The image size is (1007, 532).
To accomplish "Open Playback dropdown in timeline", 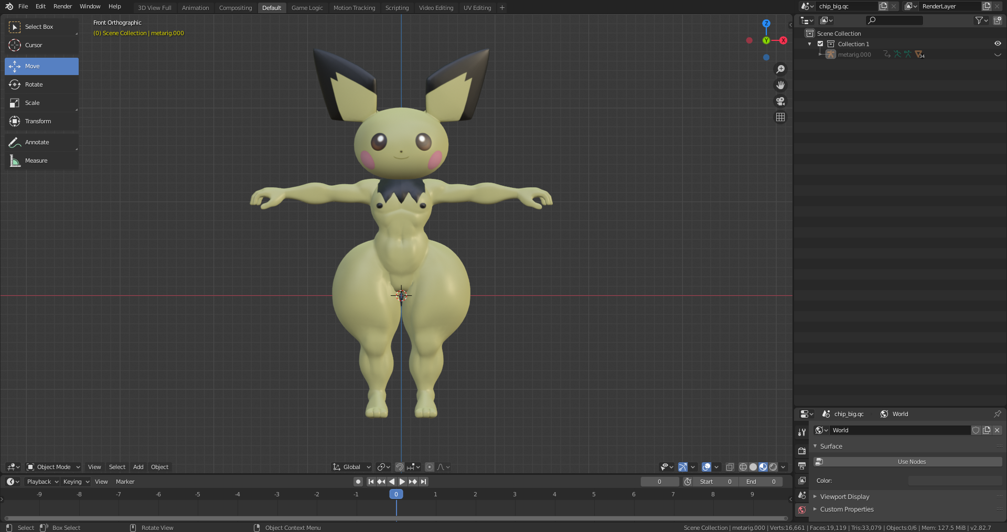I will point(42,482).
